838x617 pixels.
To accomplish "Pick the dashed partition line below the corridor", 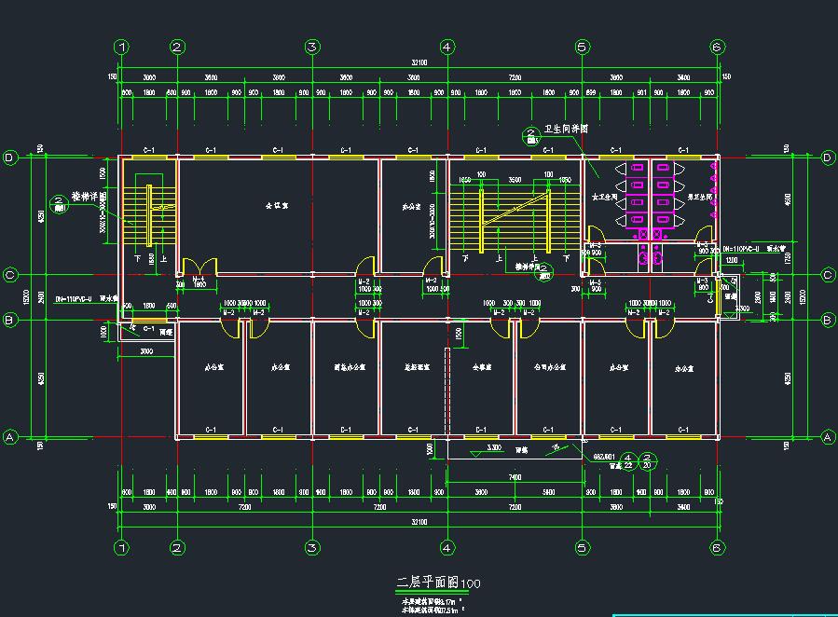I will point(447,391).
